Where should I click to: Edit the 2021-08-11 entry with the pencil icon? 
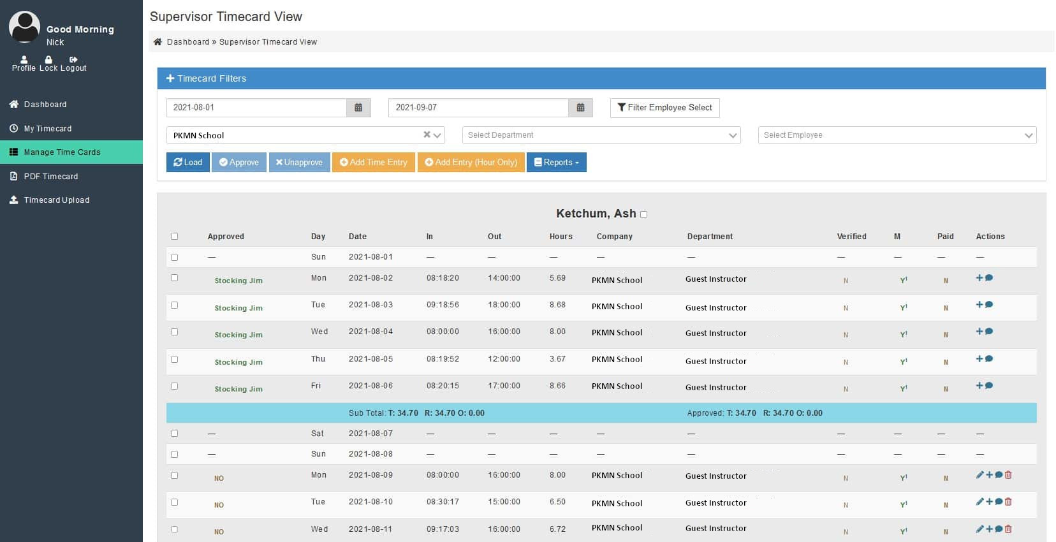980,529
